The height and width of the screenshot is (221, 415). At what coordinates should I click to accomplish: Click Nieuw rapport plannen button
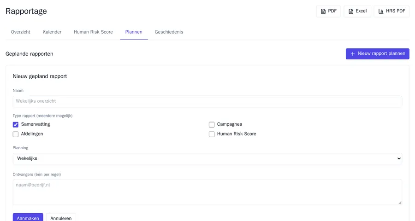377,54
